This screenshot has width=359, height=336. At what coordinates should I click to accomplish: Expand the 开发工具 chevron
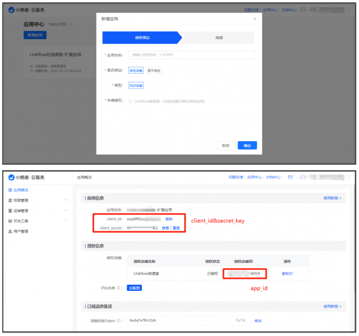point(66,221)
